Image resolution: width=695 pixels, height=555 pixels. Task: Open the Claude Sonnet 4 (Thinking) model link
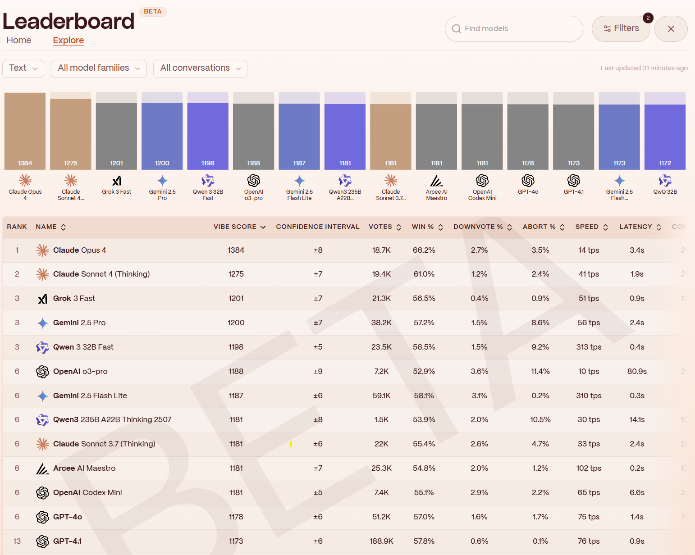(101, 274)
